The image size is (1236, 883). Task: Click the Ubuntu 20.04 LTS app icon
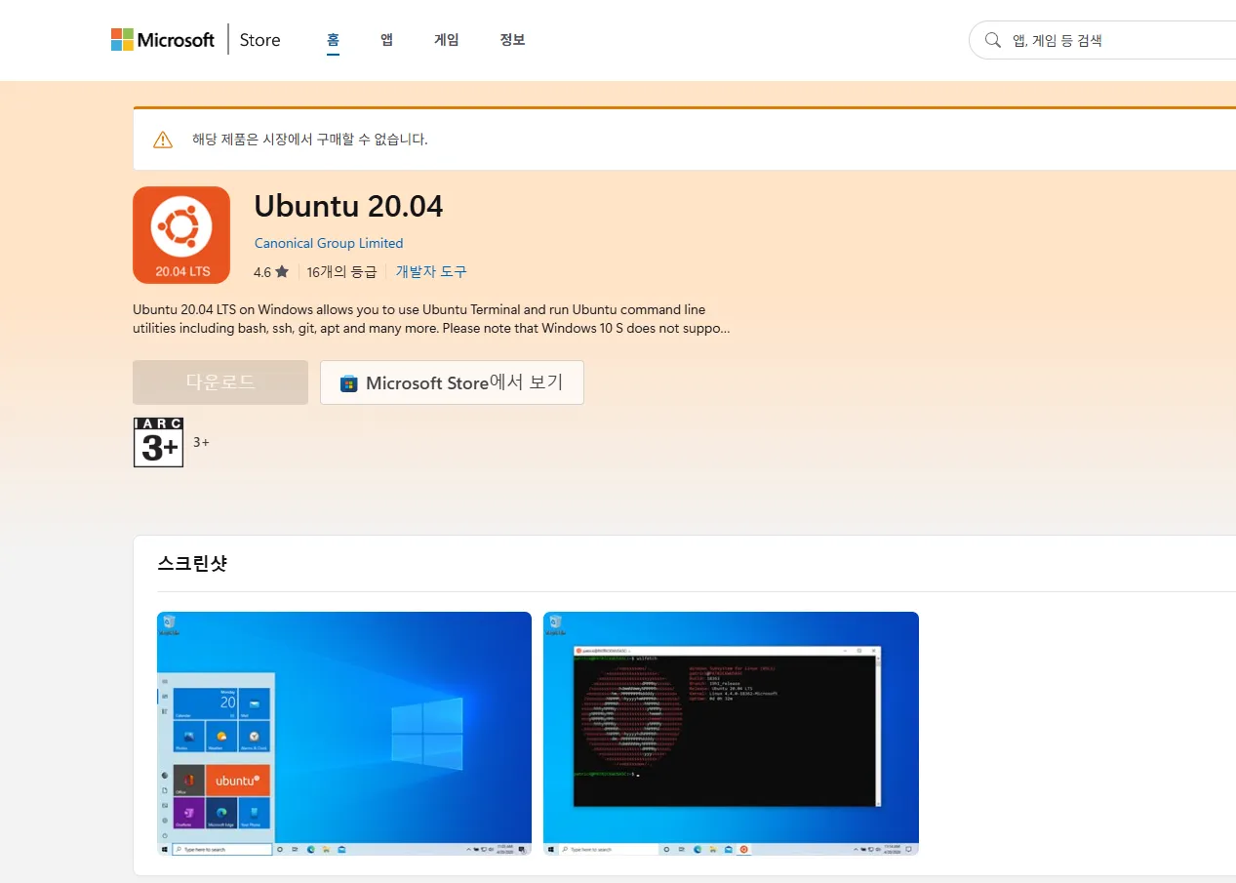pos(181,235)
